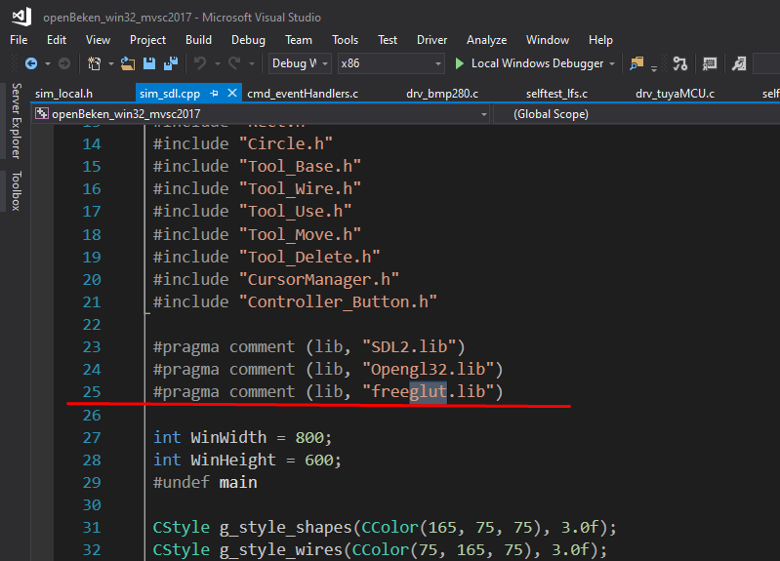Screen dimensions: 780x561
Task: Open the Toolbox side panel
Action: [16, 191]
